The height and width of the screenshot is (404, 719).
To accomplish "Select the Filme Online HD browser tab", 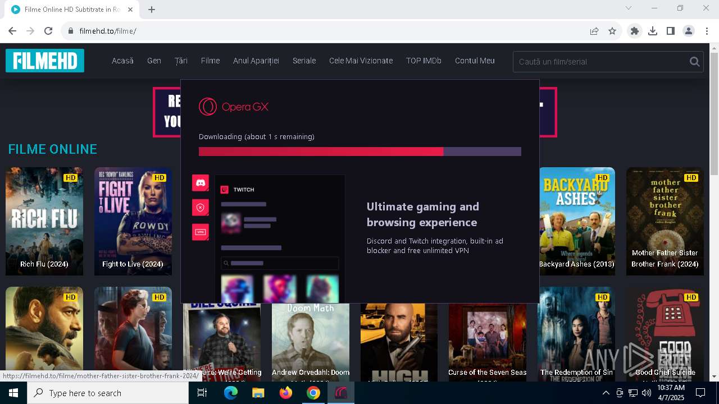I will point(72,10).
